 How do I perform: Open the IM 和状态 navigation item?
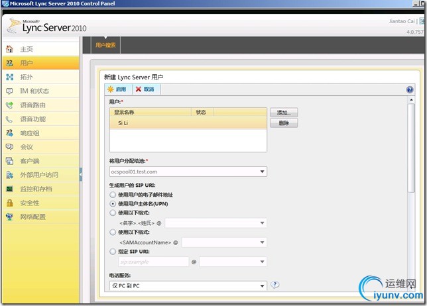click(41, 91)
